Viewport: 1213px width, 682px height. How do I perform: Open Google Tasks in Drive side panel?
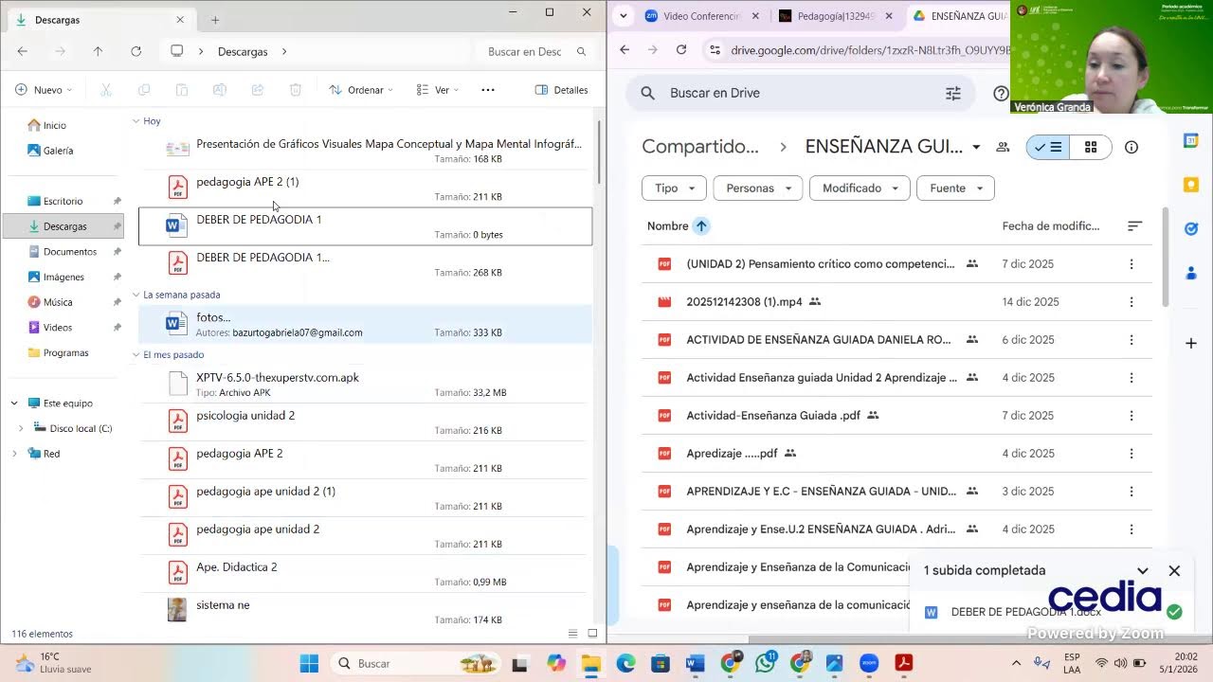(1191, 228)
